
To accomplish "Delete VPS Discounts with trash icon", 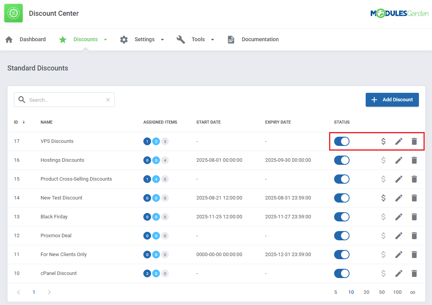I will pos(414,141).
